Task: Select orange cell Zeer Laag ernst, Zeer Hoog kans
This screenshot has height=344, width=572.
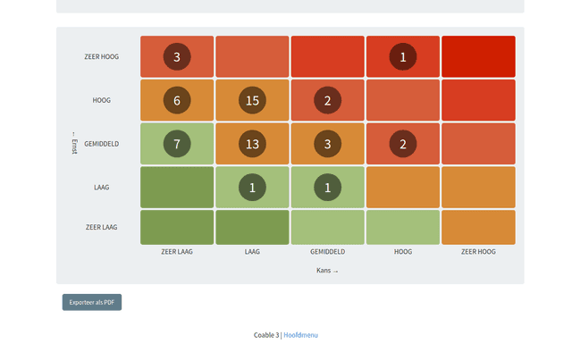Action: (478, 227)
